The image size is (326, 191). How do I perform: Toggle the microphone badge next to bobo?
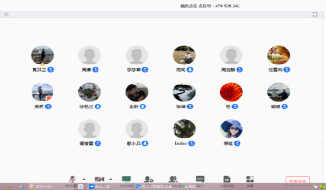click(x=192, y=143)
